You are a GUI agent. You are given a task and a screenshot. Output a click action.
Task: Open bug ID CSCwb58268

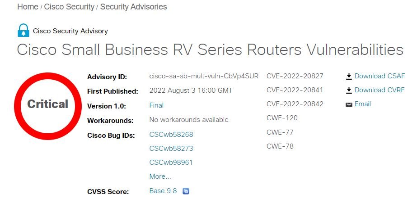click(171, 135)
